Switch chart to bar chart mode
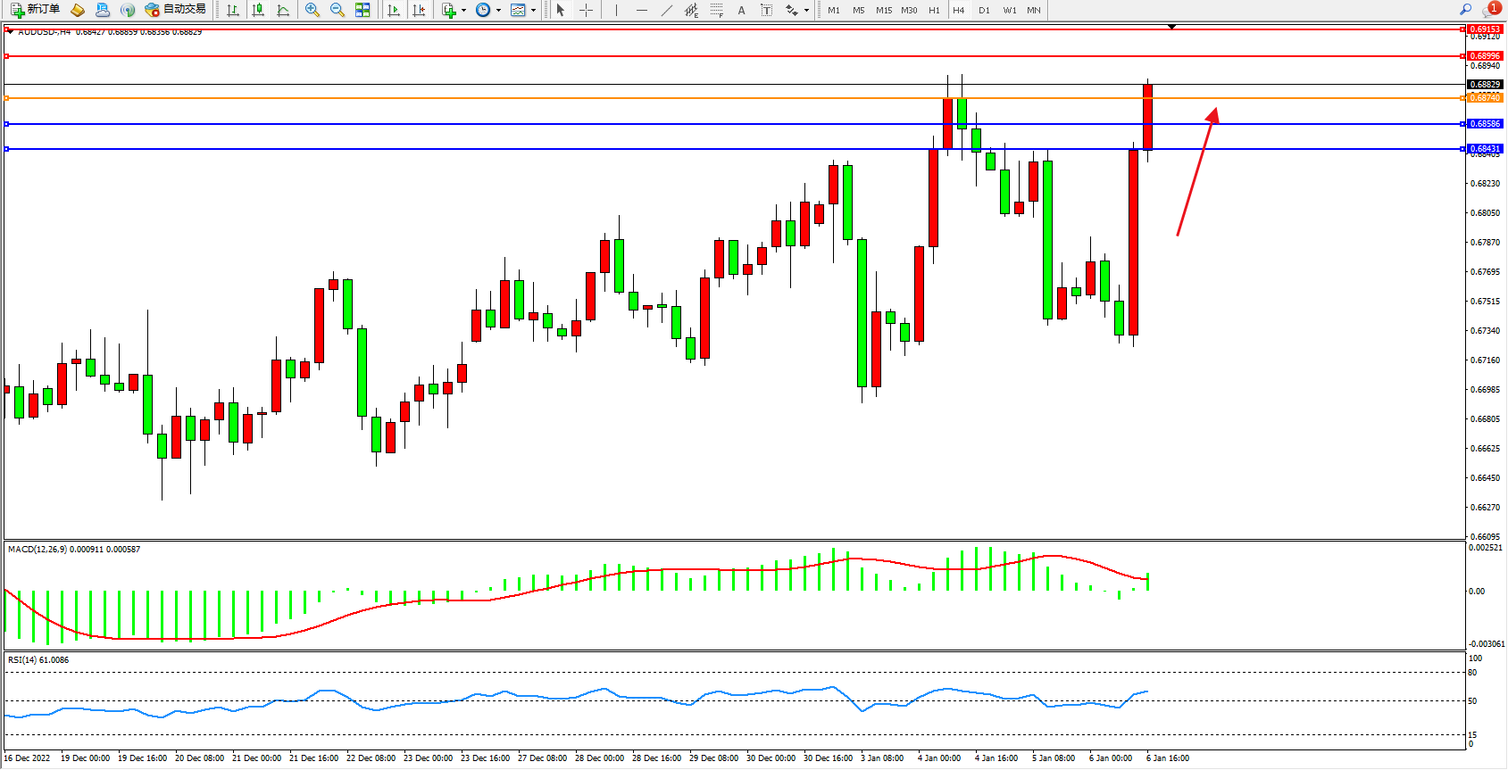 click(x=233, y=10)
